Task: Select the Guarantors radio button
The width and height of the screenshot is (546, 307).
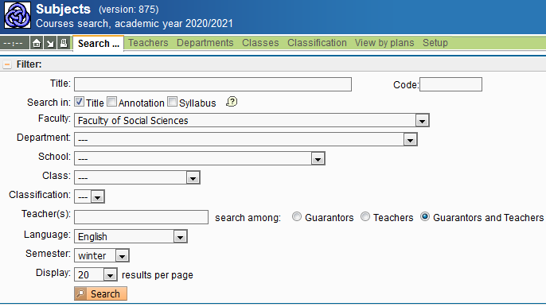Action: click(x=297, y=216)
